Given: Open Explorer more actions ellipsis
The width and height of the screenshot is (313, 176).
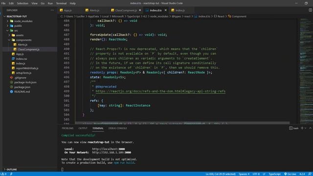Looking at the screenshot, I should [x=52, y=10].
